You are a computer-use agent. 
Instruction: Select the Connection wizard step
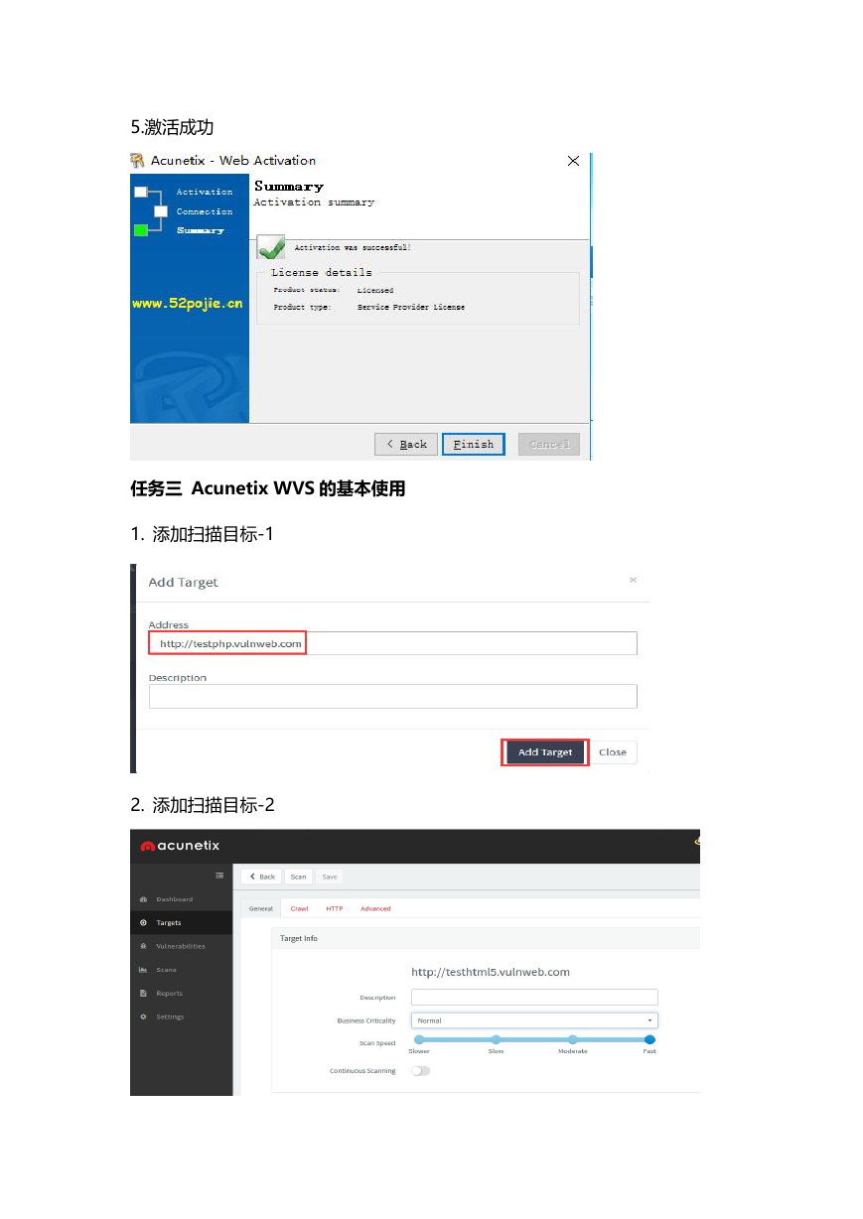tap(205, 211)
